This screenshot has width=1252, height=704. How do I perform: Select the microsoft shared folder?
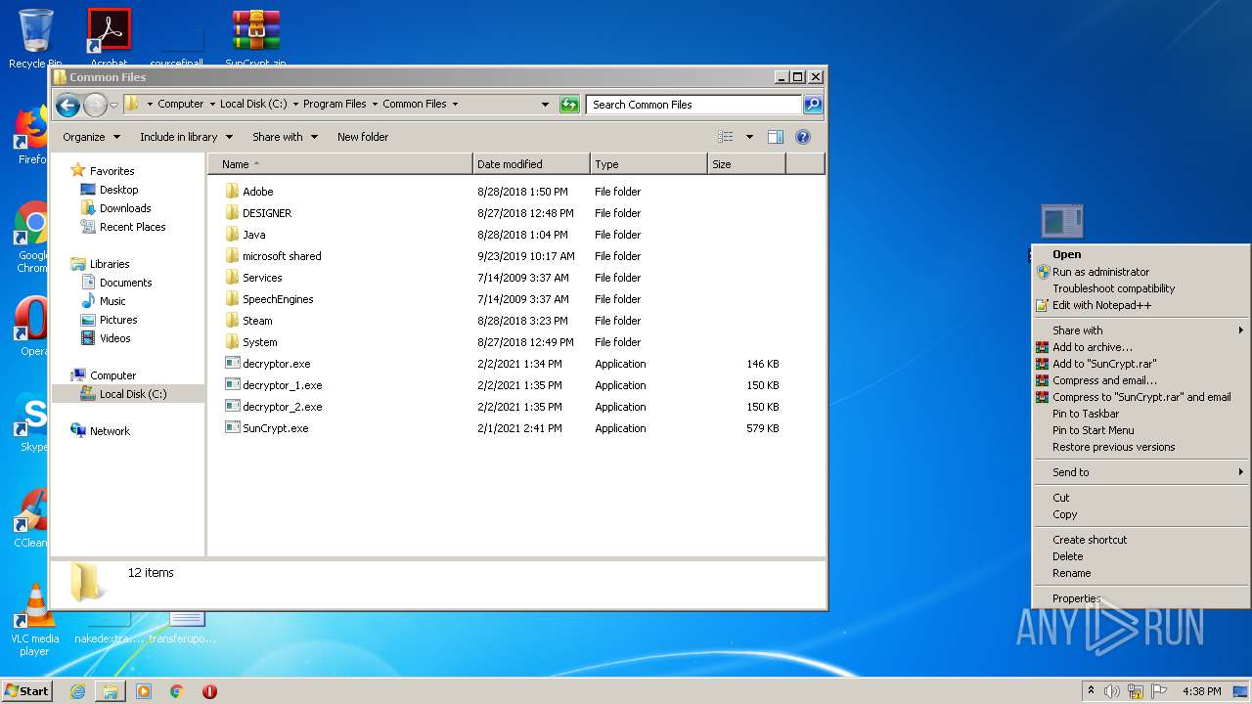point(282,256)
